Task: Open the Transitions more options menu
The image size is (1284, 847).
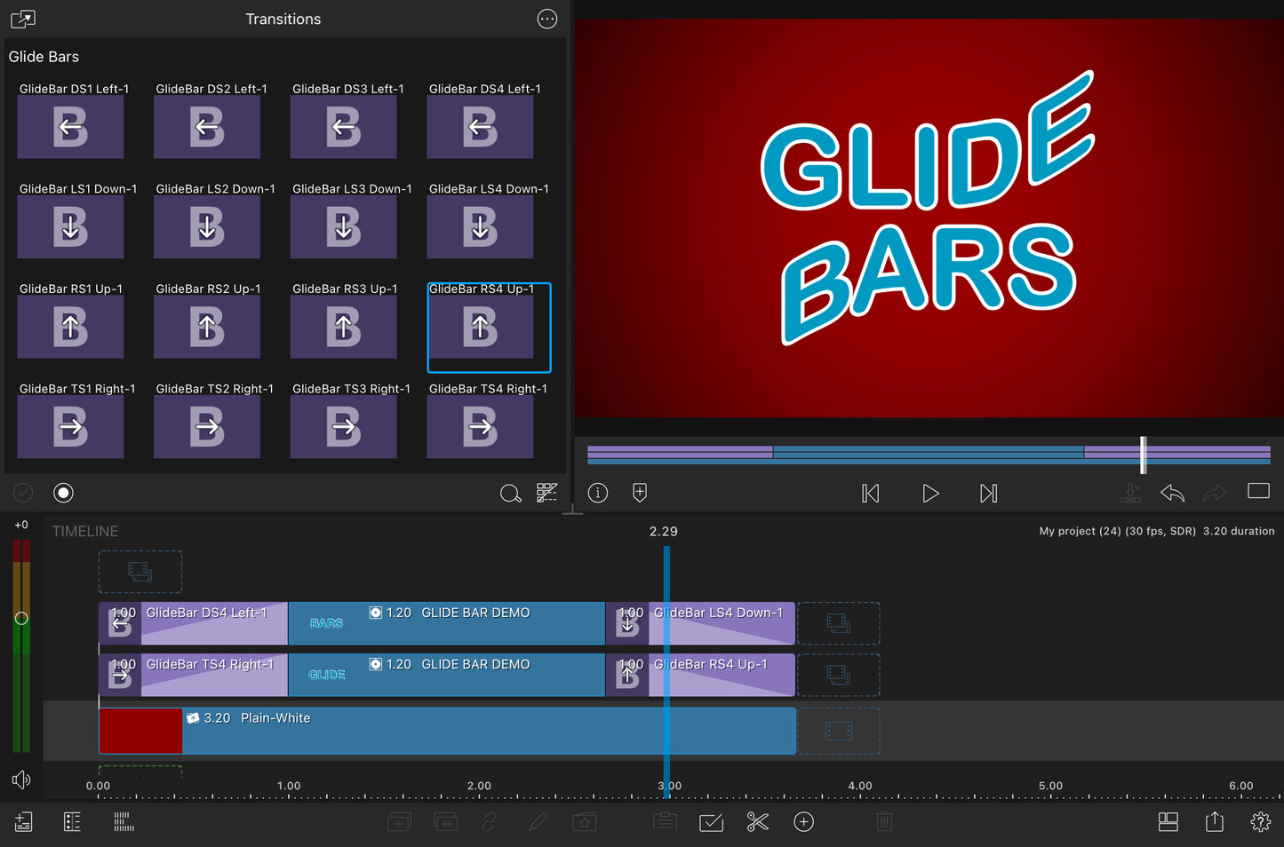Action: point(547,19)
